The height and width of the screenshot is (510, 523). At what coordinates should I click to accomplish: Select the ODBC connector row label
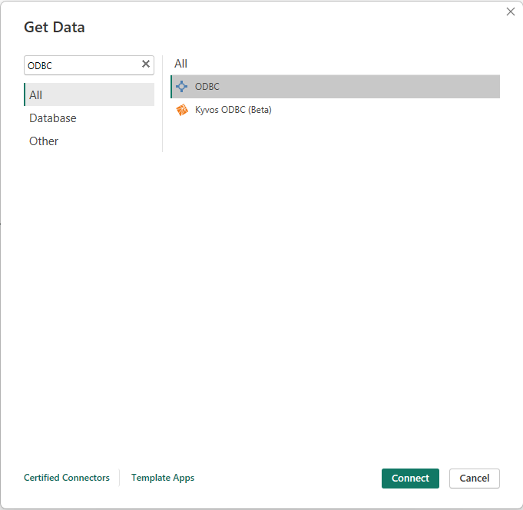point(207,87)
